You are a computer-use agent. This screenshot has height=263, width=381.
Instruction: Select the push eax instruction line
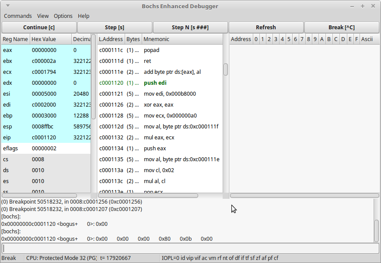(160, 149)
